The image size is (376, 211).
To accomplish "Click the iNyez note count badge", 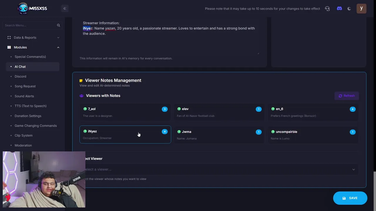I will pos(164,132).
